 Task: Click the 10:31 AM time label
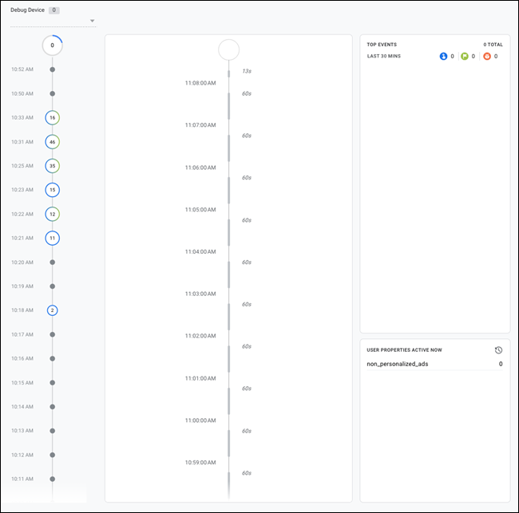point(22,142)
